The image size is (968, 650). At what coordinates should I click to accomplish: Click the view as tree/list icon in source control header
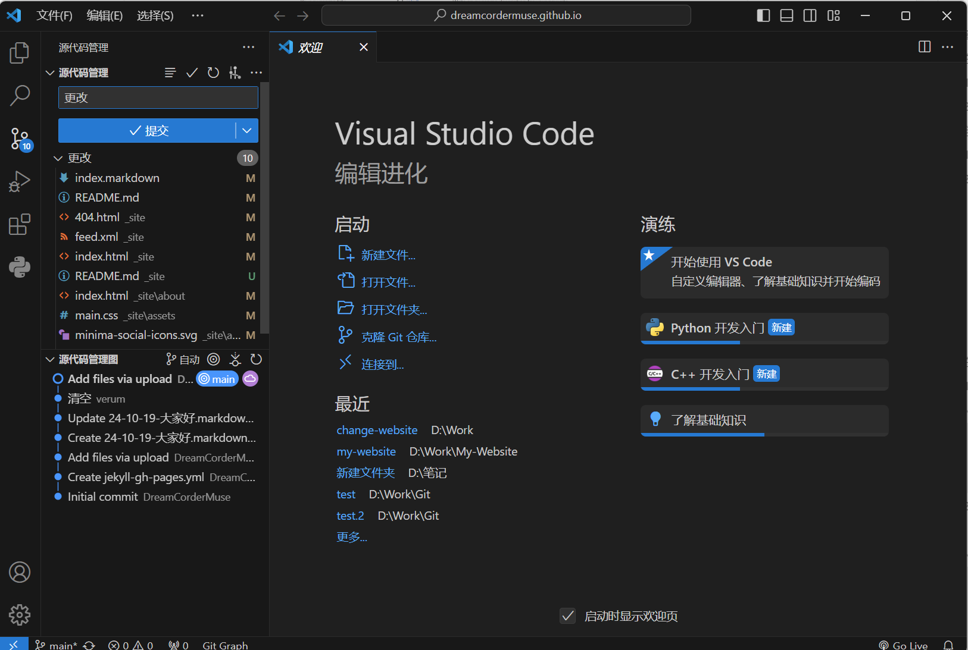(170, 73)
